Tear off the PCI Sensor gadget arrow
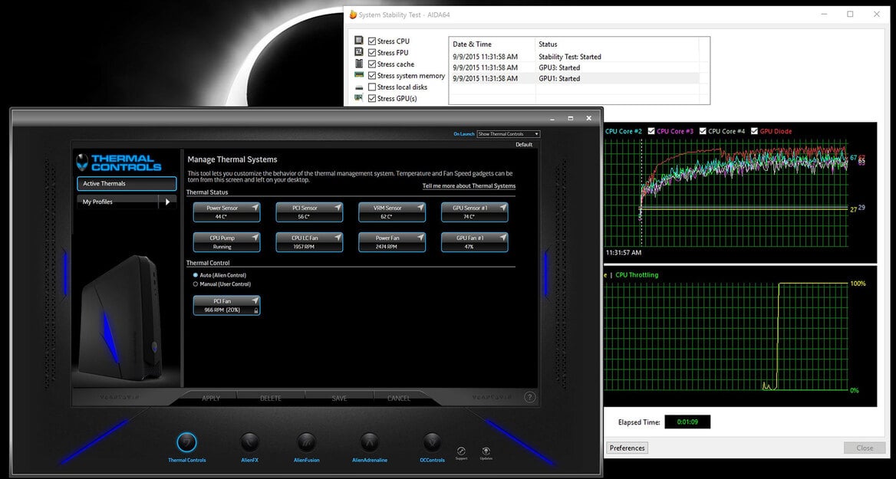Screen dimensions: 896x479 (x=338, y=207)
